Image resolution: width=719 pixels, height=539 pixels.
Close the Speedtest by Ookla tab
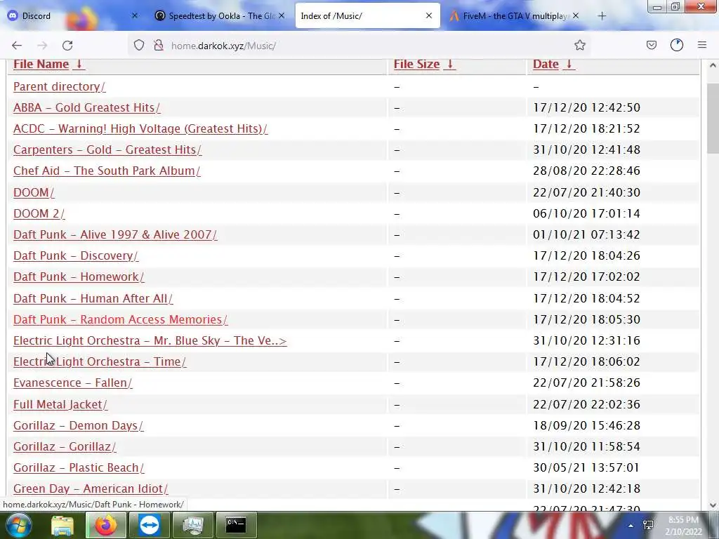pyautogui.click(x=282, y=15)
